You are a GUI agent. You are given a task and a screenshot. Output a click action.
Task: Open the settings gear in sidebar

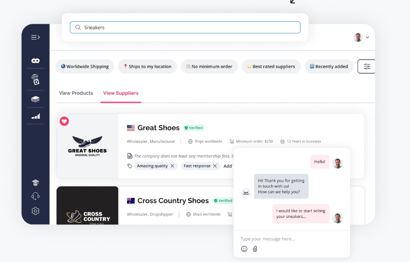[x=35, y=211]
